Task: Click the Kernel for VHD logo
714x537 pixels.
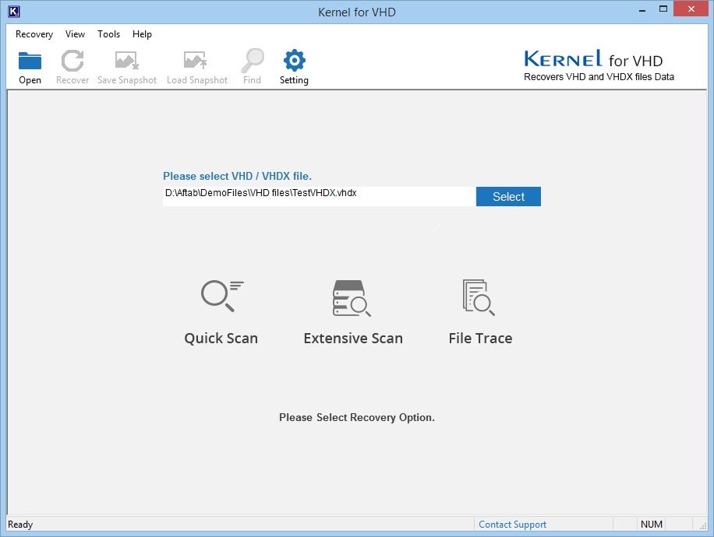Action: pos(593,58)
